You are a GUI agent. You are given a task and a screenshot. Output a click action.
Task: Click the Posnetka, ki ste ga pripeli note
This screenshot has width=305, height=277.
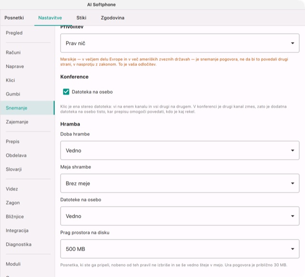tap(173, 265)
